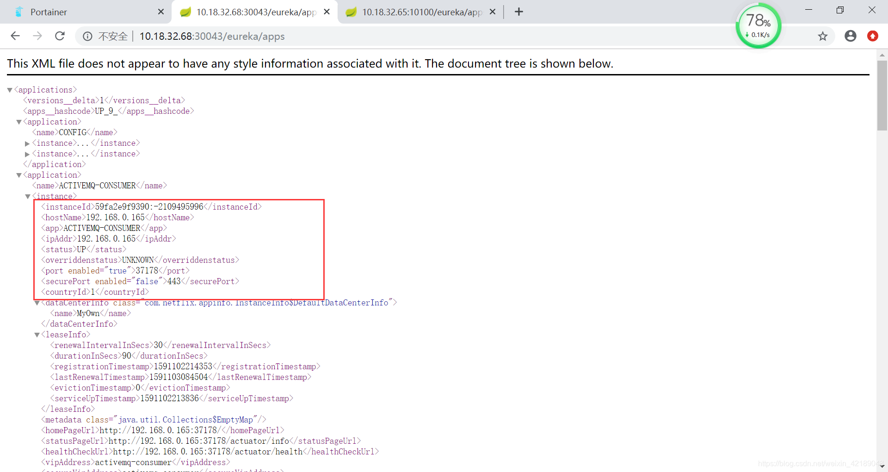Collapse the root applications node

(10, 90)
